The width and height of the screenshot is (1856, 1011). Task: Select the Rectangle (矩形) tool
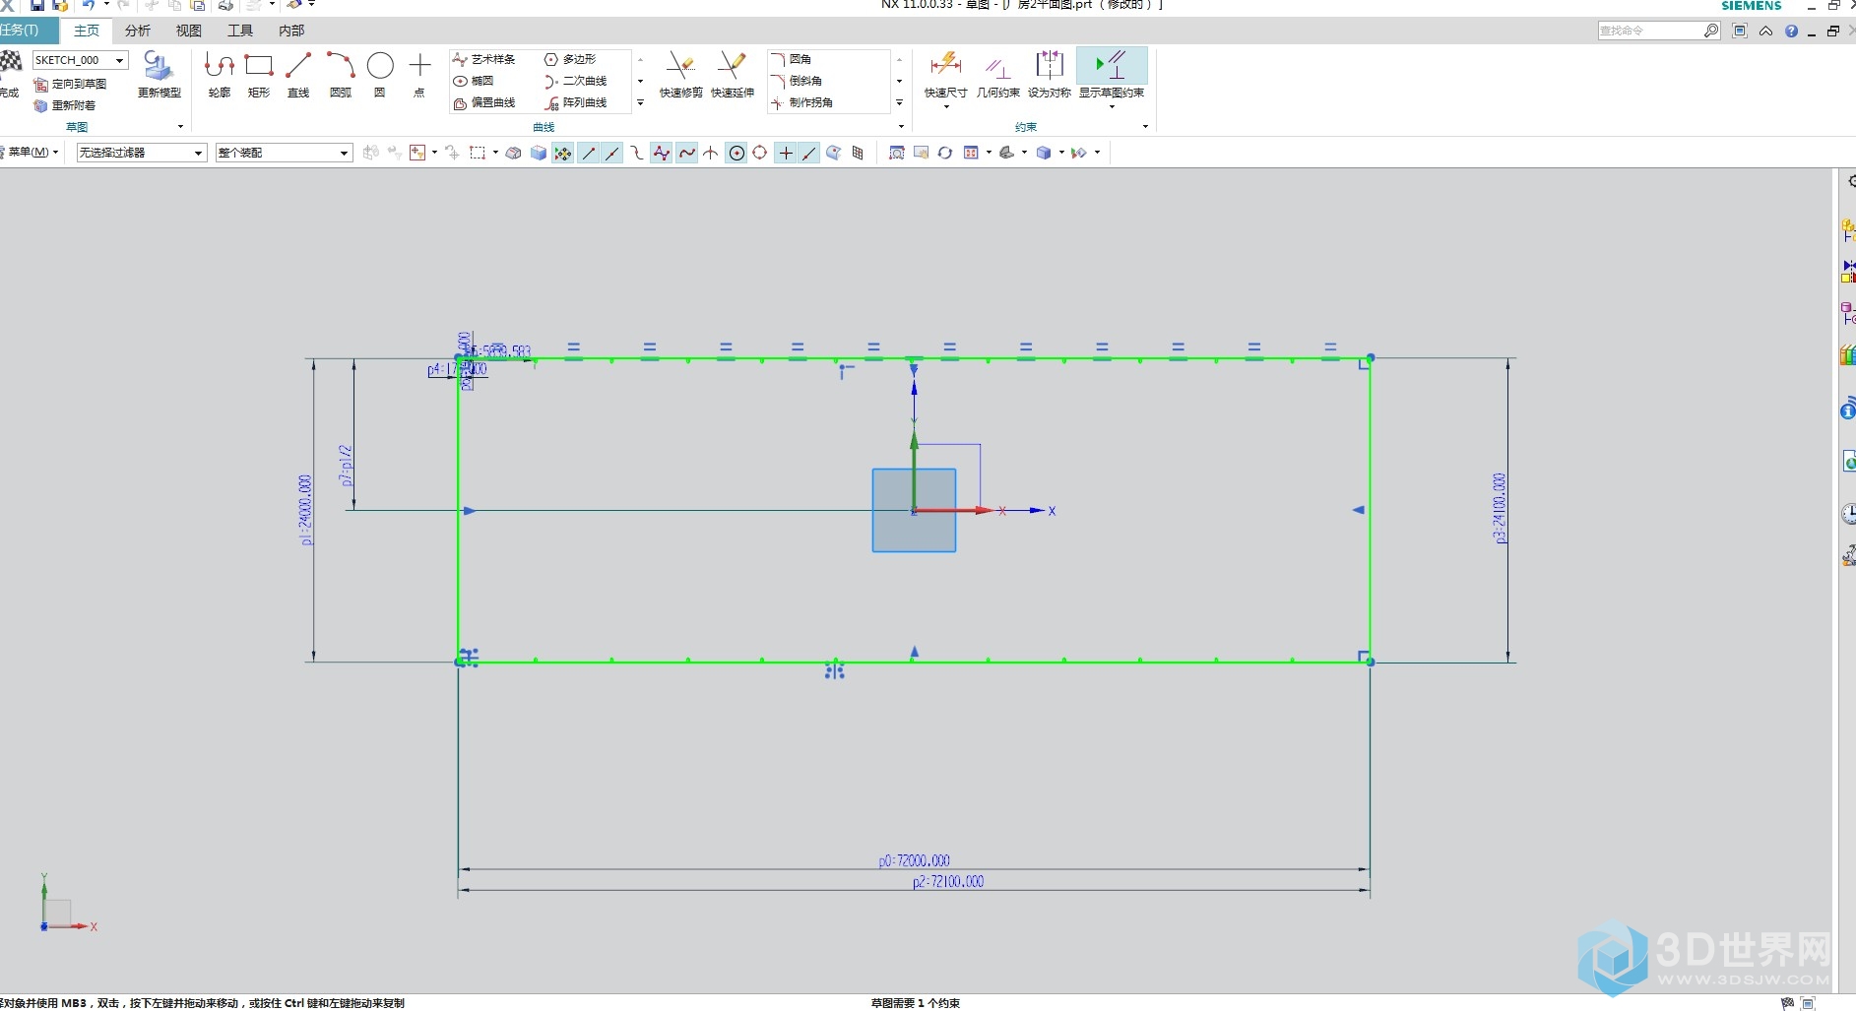[x=259, y=74]
